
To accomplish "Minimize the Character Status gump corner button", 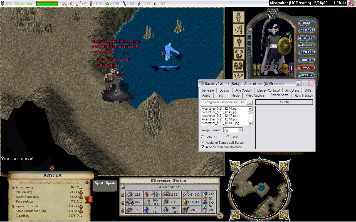I will tap(220, 216).
